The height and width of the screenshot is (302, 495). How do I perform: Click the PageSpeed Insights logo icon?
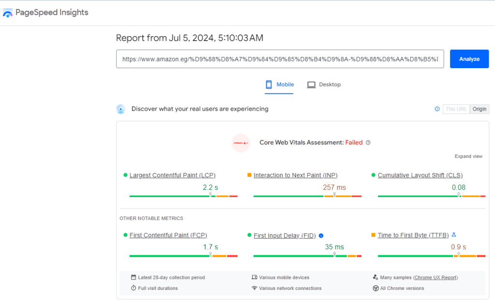coord(8,13)
